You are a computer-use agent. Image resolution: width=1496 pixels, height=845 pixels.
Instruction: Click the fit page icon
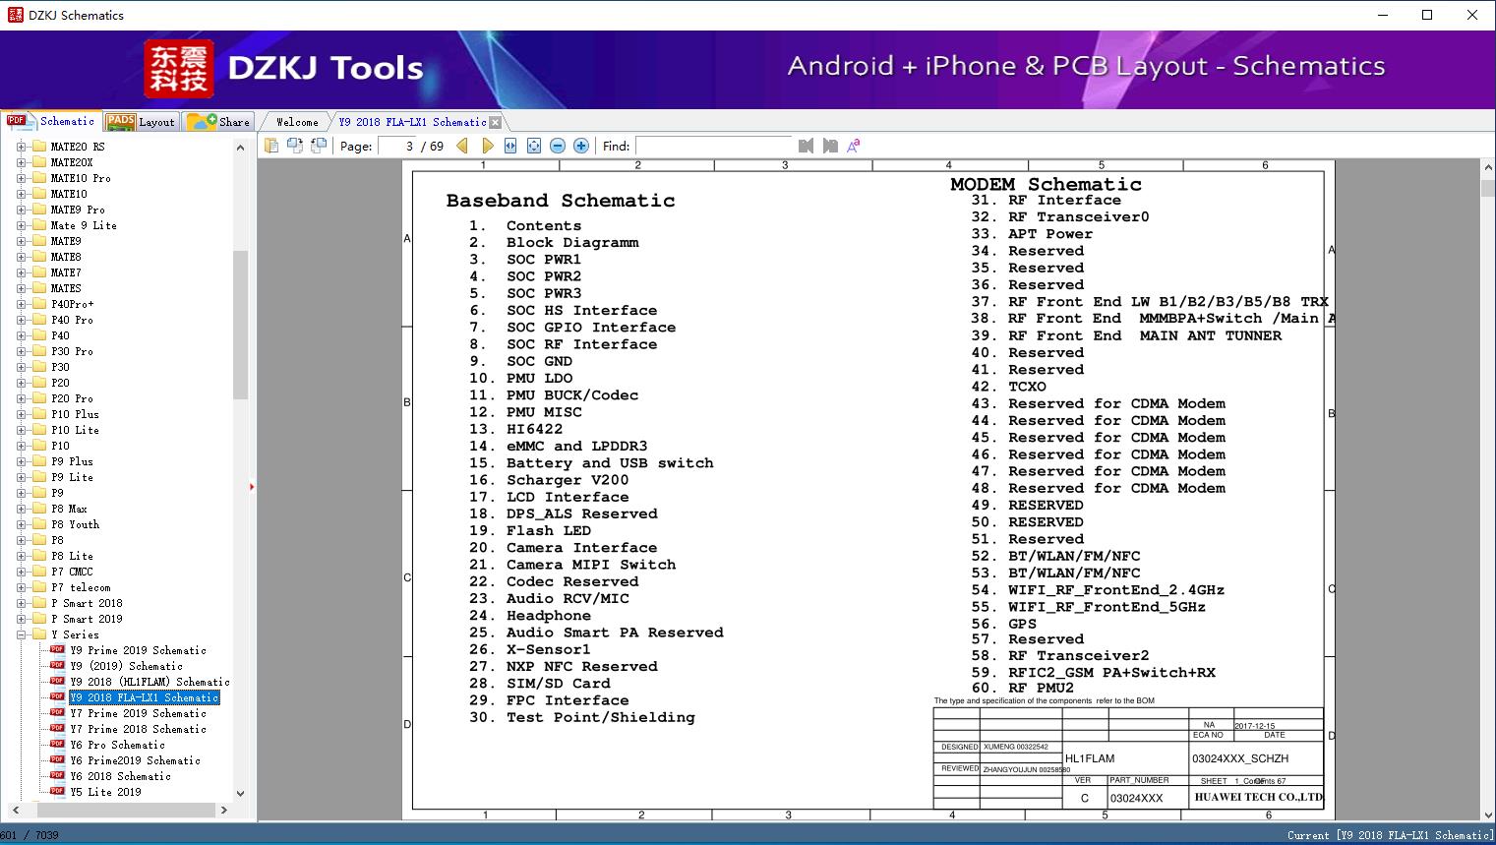[534, 146]
